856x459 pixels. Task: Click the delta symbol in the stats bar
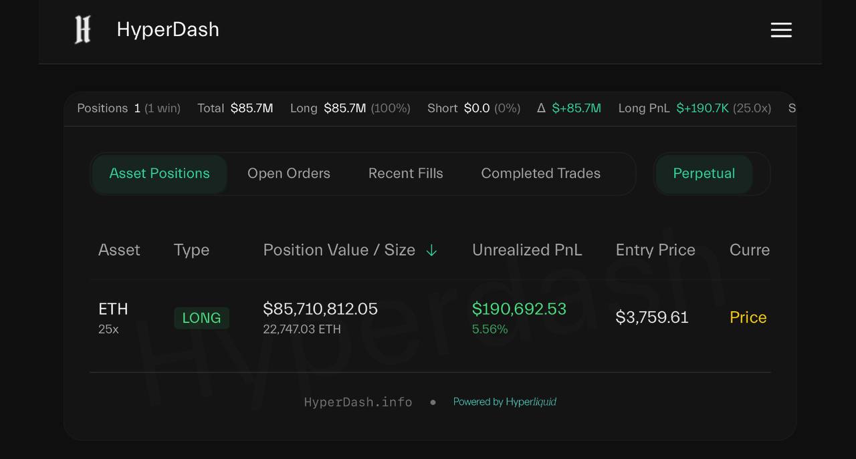542,108
